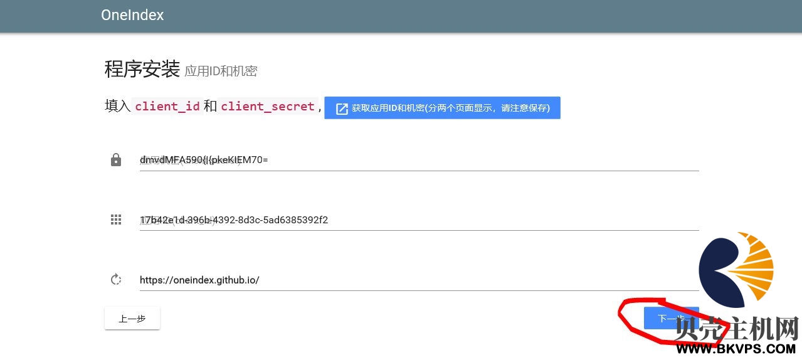Select the client_secret code text
The height and width of the screenshot is (360, 802).
pyautogui.click(x=268, y=106)
